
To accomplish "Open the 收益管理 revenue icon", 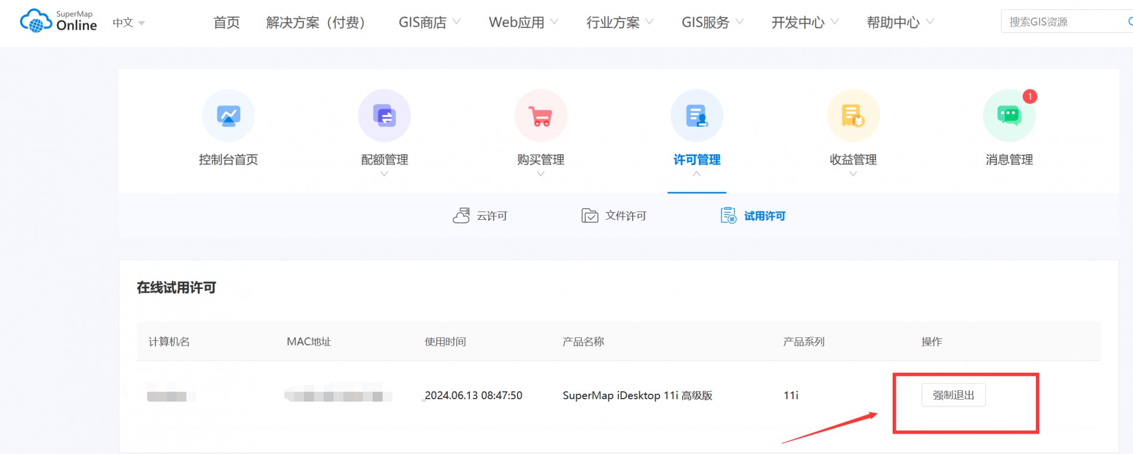I will (x=853, y=116).
